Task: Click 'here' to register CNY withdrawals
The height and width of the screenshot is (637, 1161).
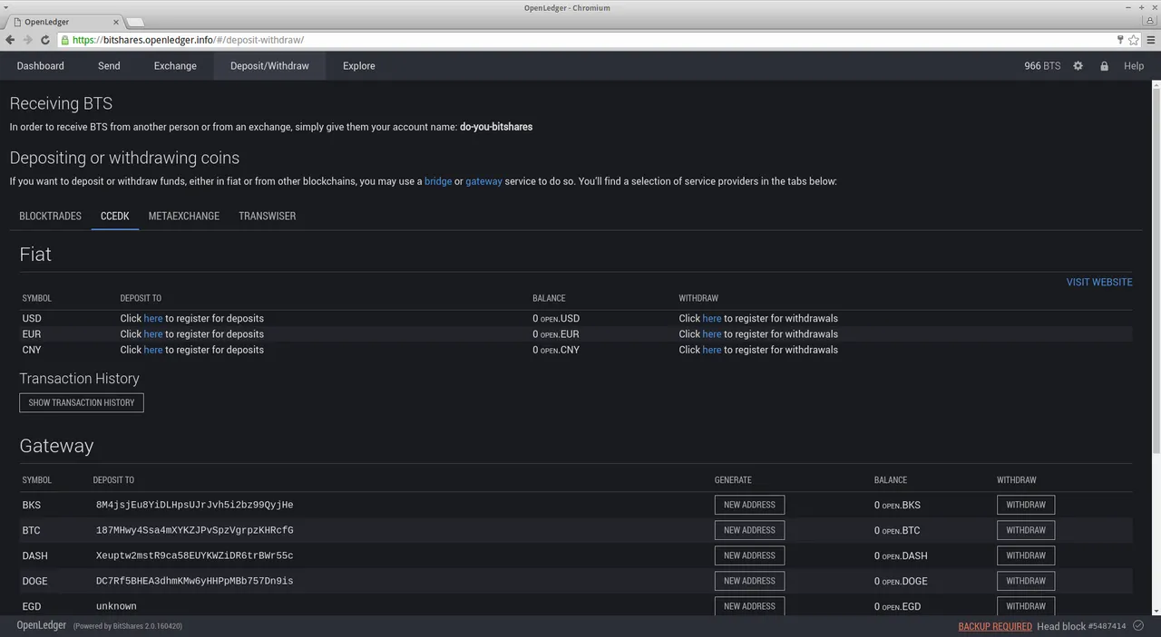Action: tap(712, 350)
